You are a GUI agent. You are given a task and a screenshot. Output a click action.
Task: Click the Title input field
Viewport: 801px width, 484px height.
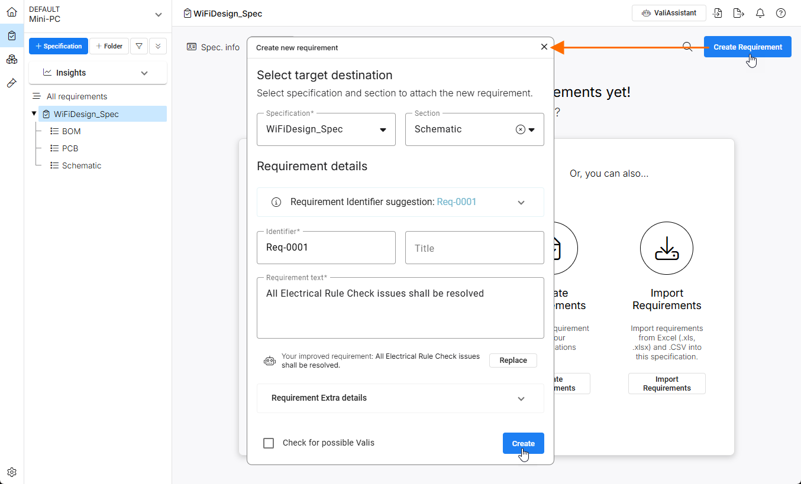coord(474,248)
